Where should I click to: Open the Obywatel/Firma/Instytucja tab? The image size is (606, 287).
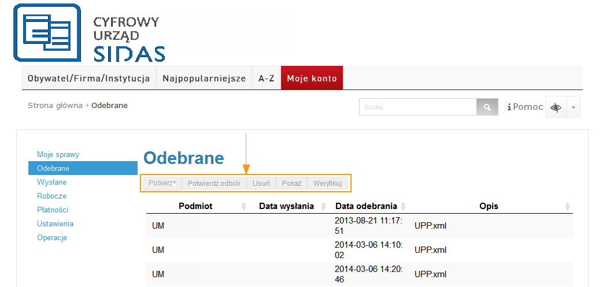pos(89,79)
